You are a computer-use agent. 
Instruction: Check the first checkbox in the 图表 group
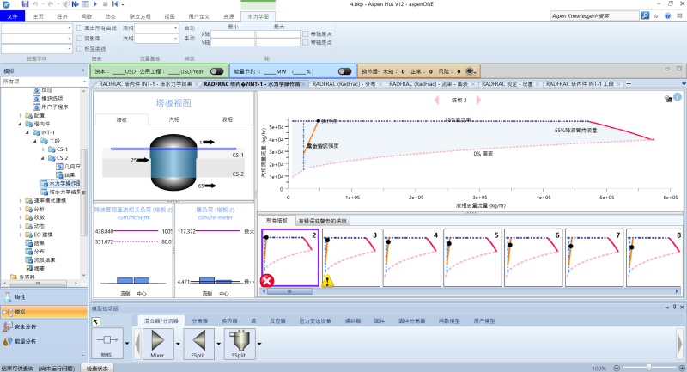point(79,28)
